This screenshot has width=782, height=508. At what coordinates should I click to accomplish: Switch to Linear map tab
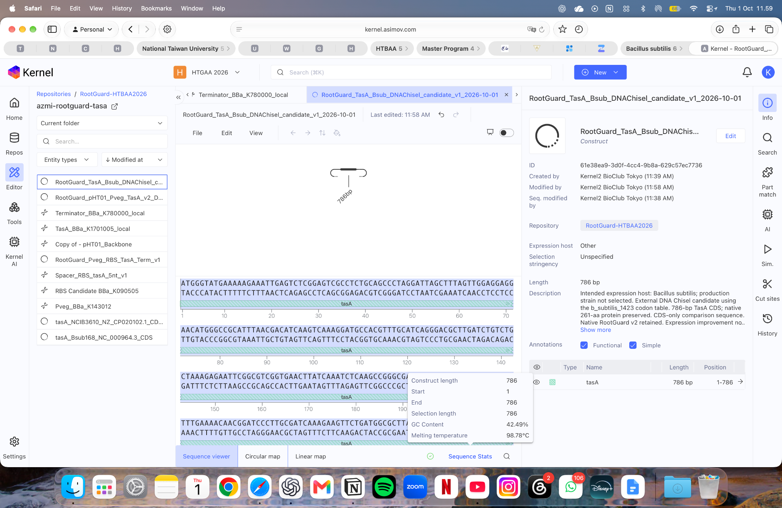(x=310, y=456)
